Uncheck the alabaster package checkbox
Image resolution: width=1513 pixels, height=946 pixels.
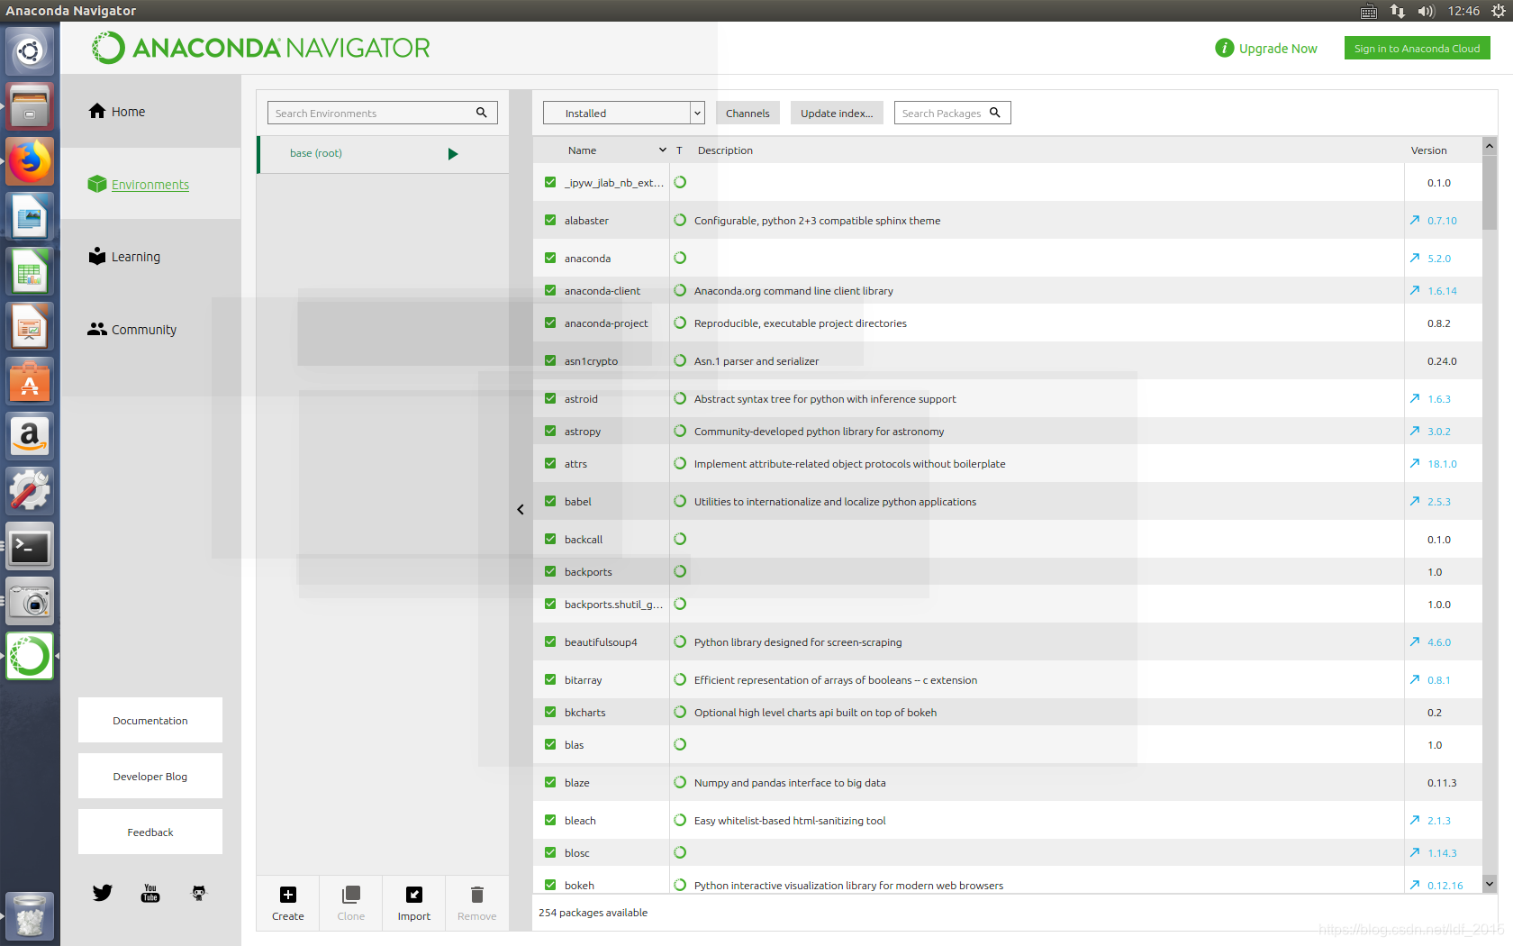[550, 220]
